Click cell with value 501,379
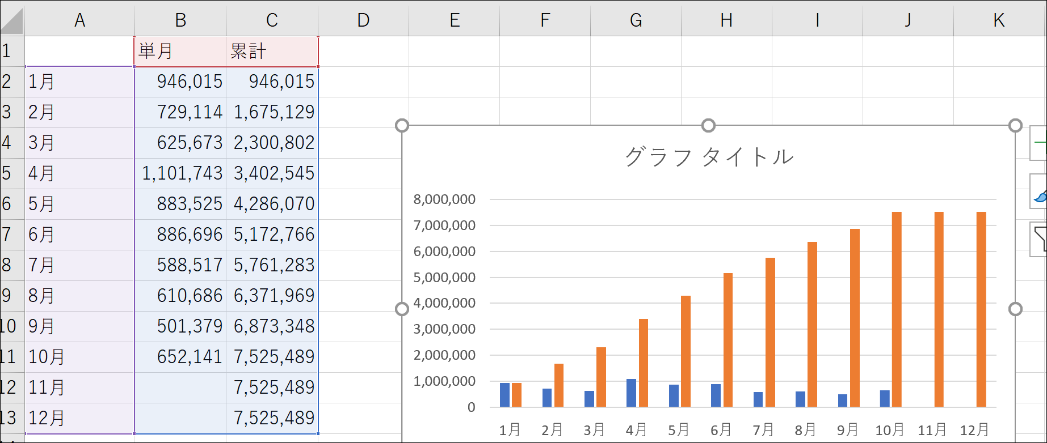The height and width of the screenshot is (443, 1047). click(x=180, y=326)
